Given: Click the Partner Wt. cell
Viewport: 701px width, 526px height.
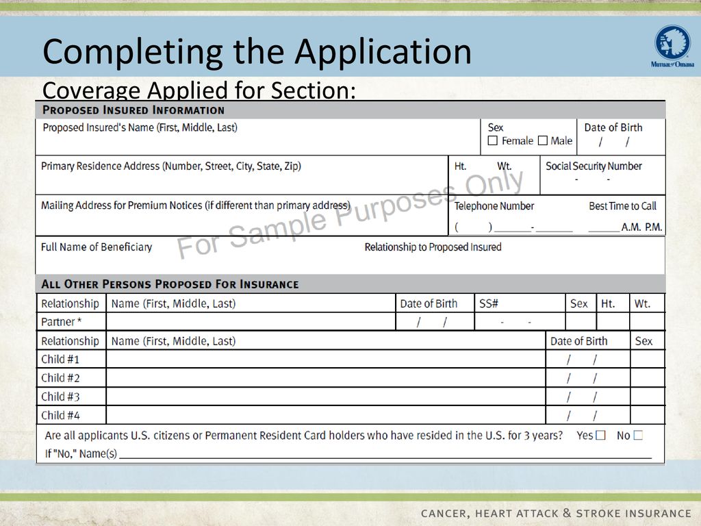Looking at the screenshot, I should [648, 322].
